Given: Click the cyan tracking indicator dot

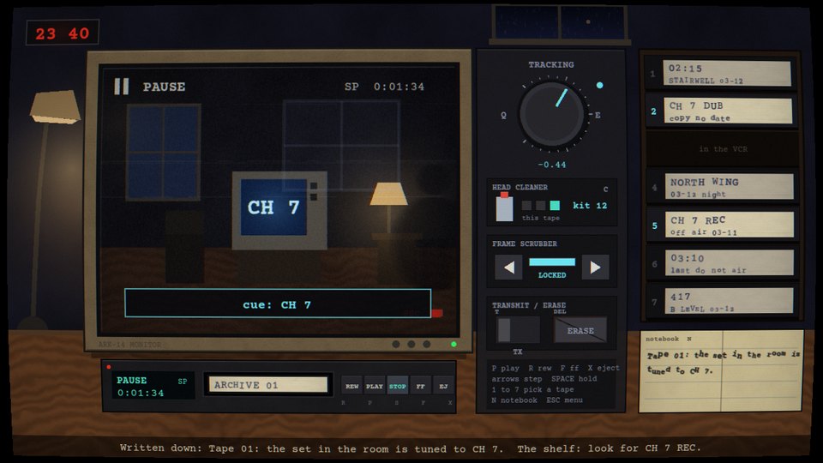Looking at the screenshot, I should coord(599,85).
